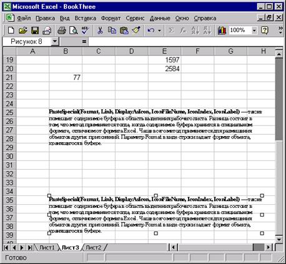Open the Файл menu
Image resolution: width=286 pixels, height=264 pixels.
pyautogui.click(x=24, y=18)
